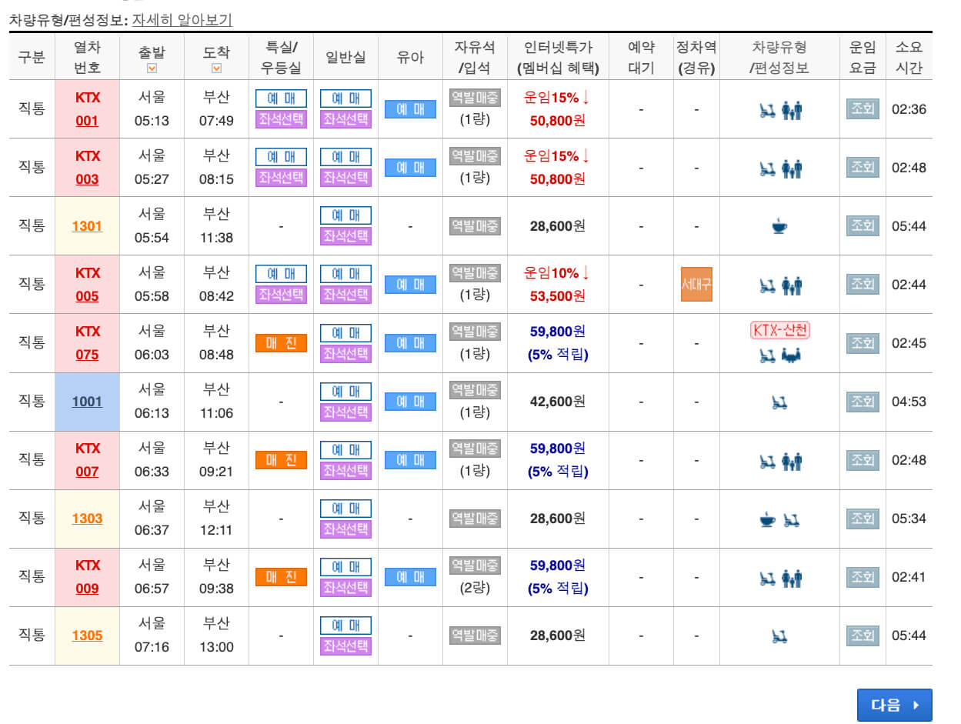Open 자세히 알아보기 link
The height and width of the screenshot is (724, 961).
(182, 20)
